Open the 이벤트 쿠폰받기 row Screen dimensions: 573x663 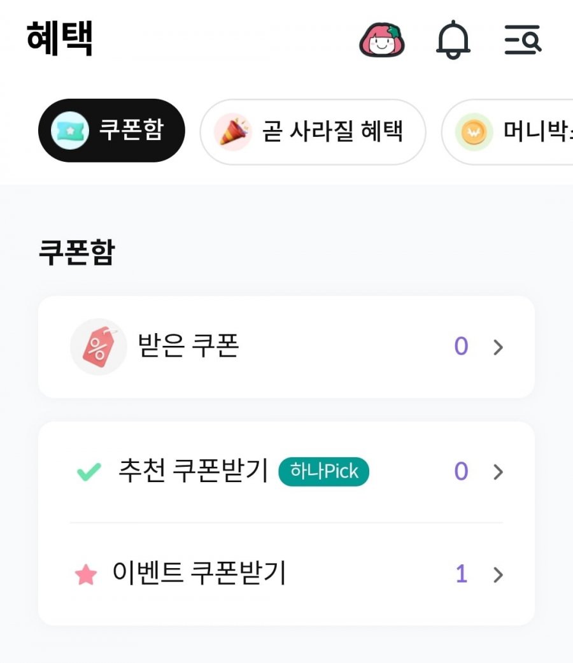coord(286,574)
